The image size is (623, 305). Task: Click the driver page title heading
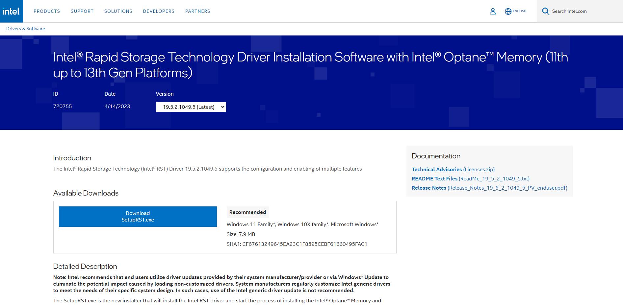coord(310,65)
